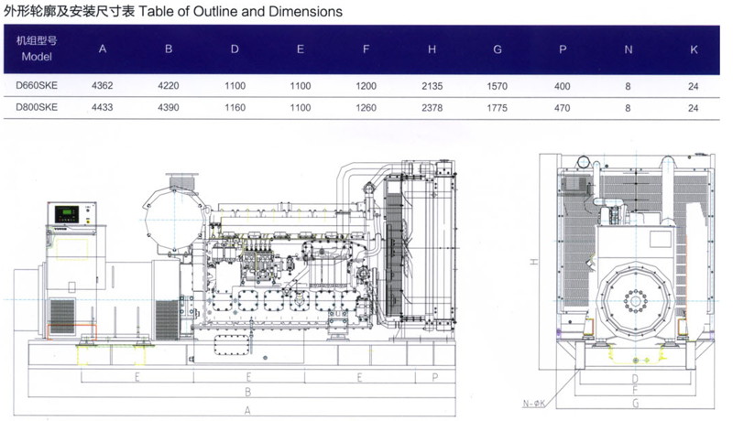
Task: Click the value 4390 in the table
Action: tap(169, 107)
